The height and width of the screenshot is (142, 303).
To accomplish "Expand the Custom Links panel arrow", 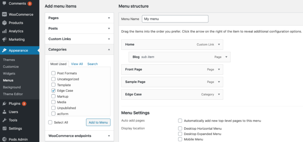I will pyautogui.click(x=109, y=39).
